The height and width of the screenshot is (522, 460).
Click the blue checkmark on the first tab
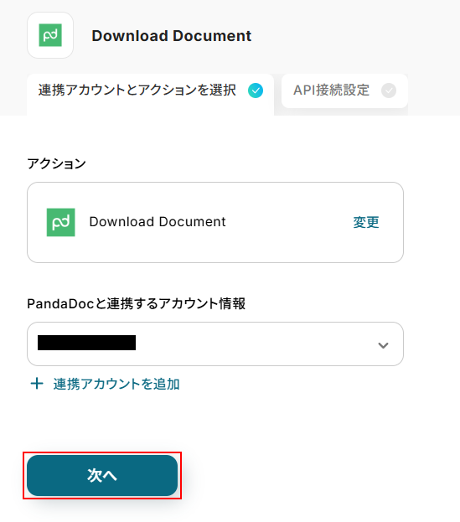(256, 90)
